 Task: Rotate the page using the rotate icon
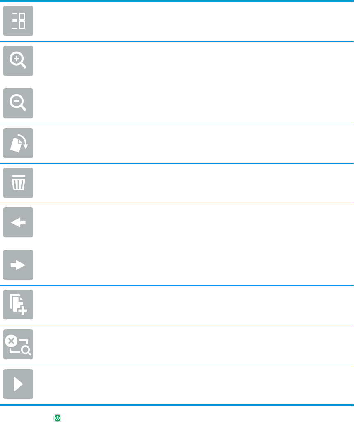[18, 143]
